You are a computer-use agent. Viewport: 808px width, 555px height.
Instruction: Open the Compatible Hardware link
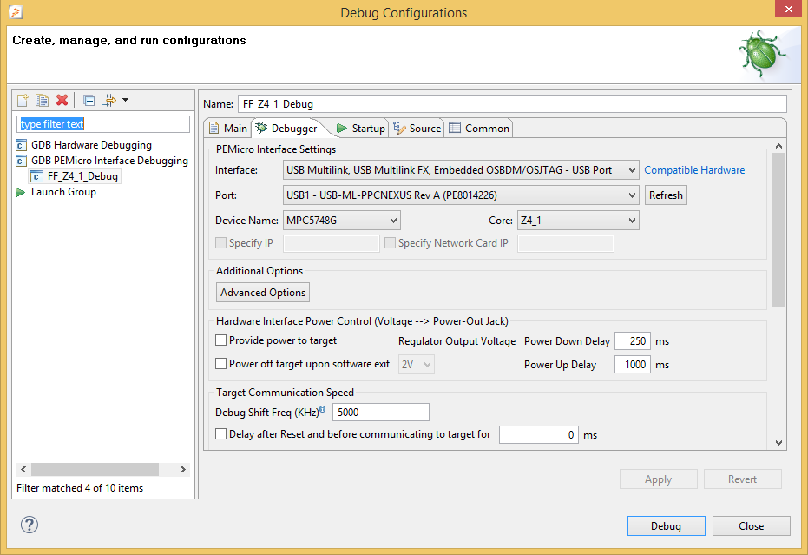tap(694, 170)
